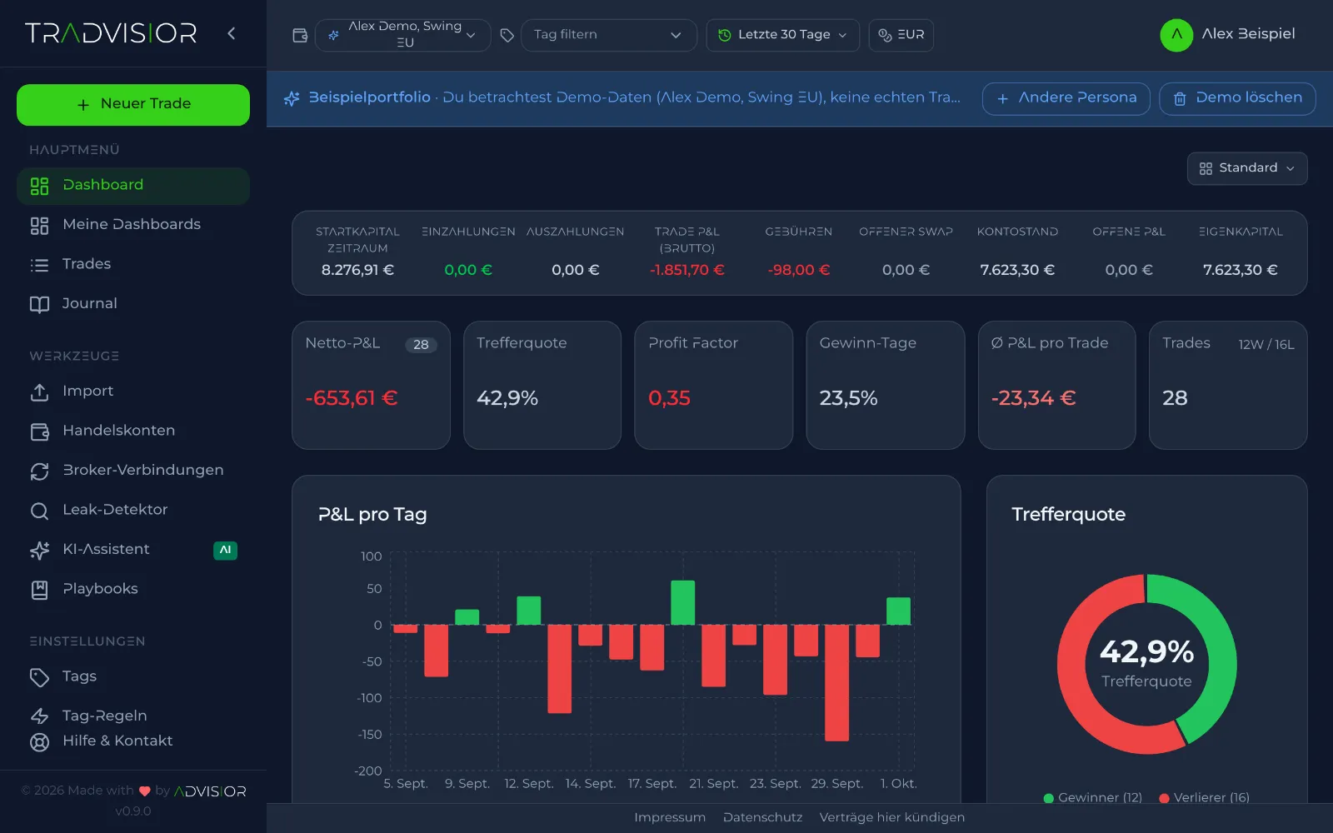Click the Dashboard grid icon in the sidebar
This screenshot has height=833, width=1333.
tap(39, 186)
